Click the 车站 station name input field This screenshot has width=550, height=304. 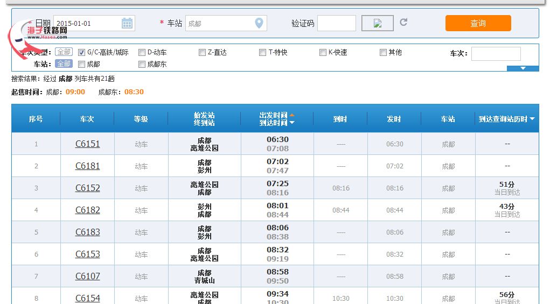click(x=219, y=23)
